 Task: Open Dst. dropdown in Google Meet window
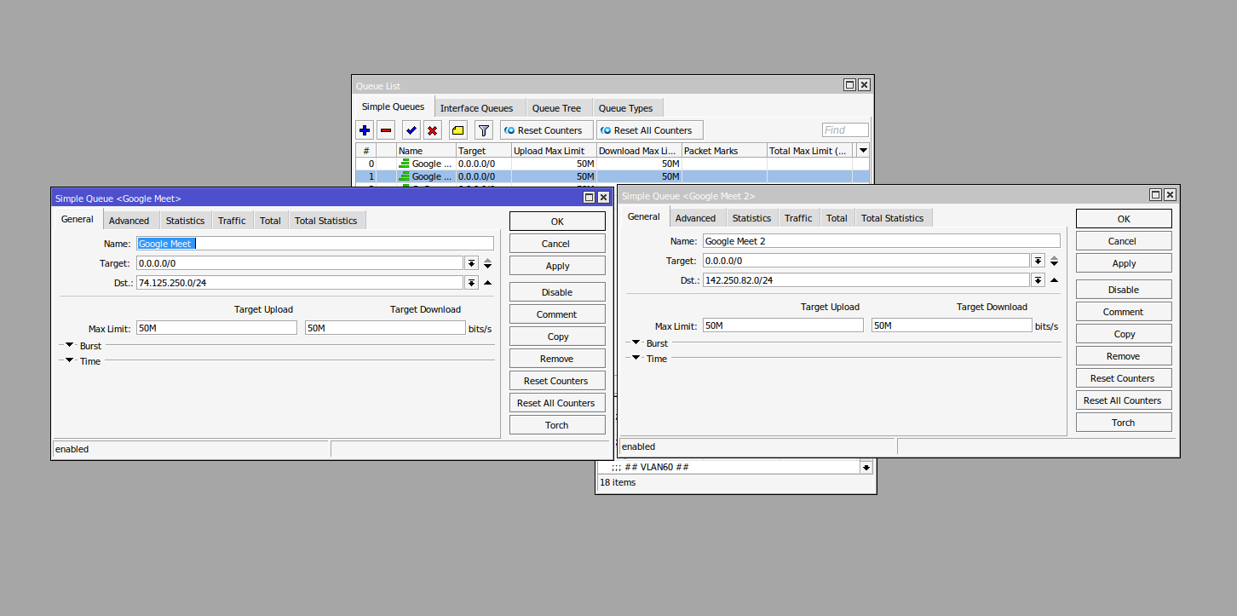(471, 283)
